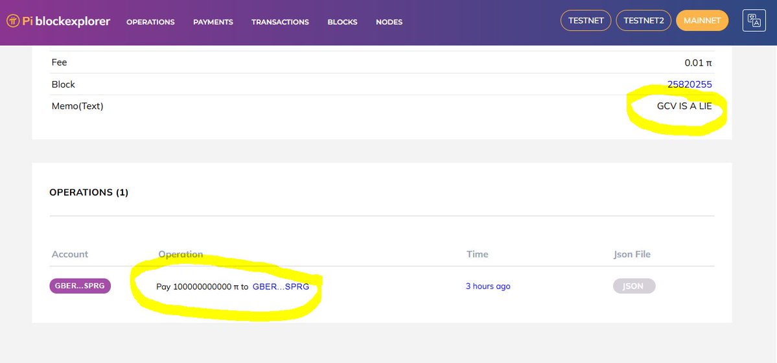Screen dimensions: 777x363
Task: Click the 'Memo(Text)' label
Action: coord(77,106)
